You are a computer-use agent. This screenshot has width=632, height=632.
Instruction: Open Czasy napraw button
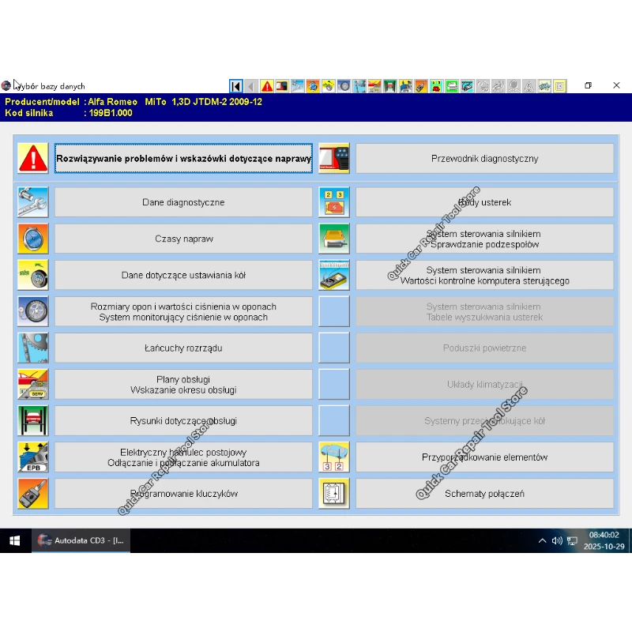[183, 239]
